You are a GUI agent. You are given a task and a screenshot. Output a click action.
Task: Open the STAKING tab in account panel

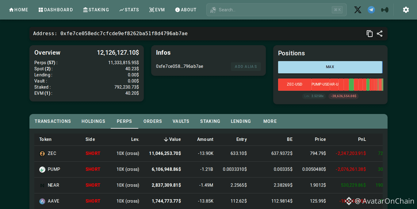[x=210, y=121]
